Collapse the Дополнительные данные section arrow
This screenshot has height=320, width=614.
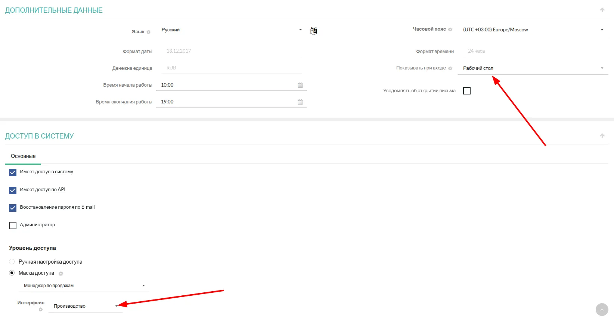[x=602, y=10]
